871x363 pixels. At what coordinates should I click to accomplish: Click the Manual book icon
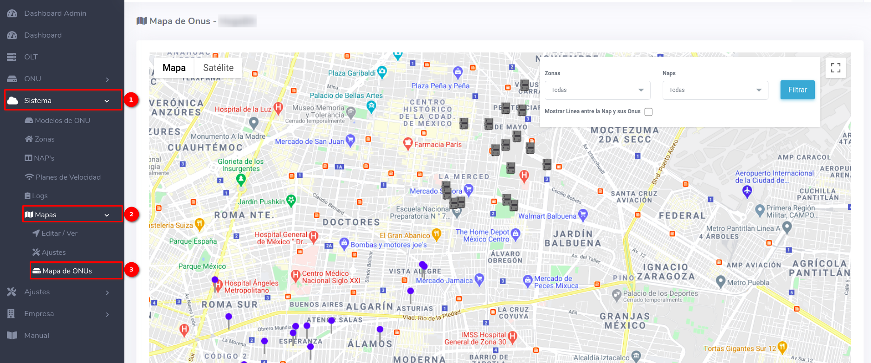point(12,336)
